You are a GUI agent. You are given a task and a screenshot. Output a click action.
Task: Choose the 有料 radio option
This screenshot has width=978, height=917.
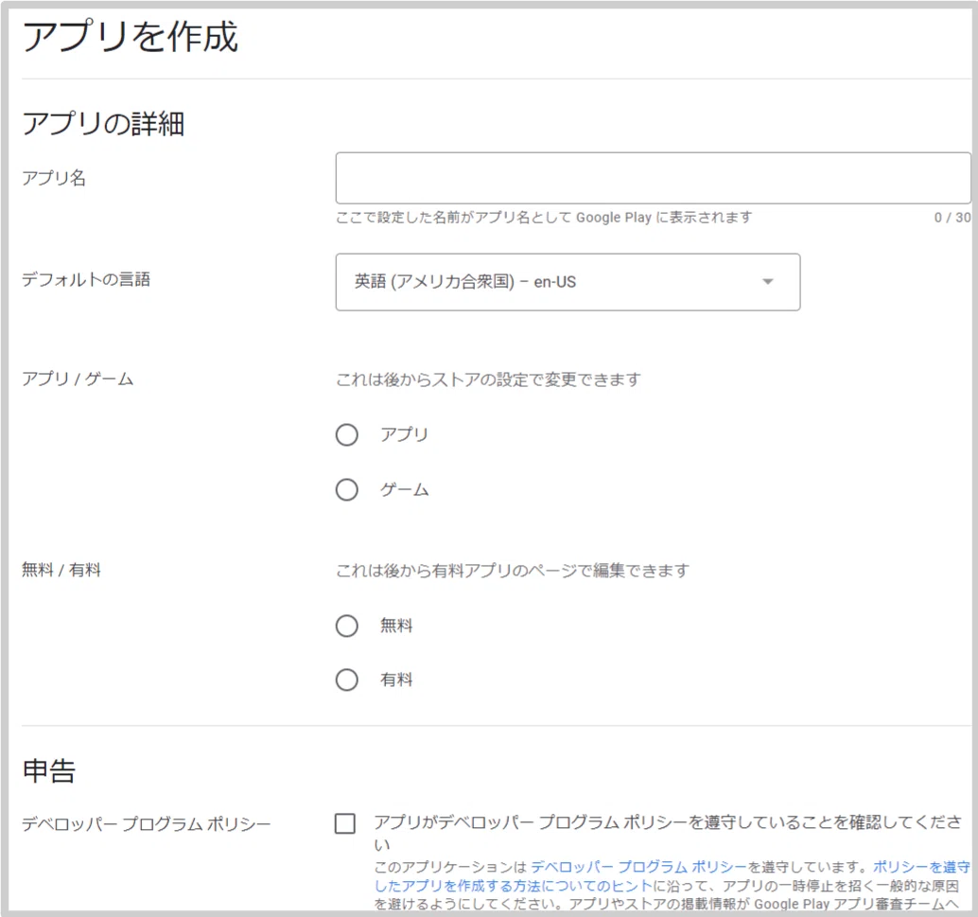coord(347,679)
